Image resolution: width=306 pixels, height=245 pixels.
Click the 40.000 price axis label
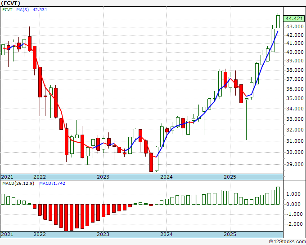point(295,52)
